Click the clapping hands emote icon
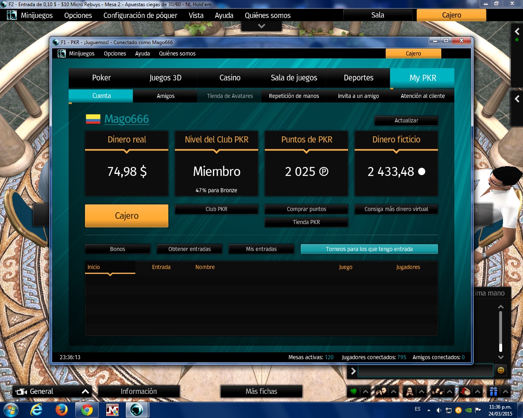Screen dimensions: 523x418 [x=381, y=391]
